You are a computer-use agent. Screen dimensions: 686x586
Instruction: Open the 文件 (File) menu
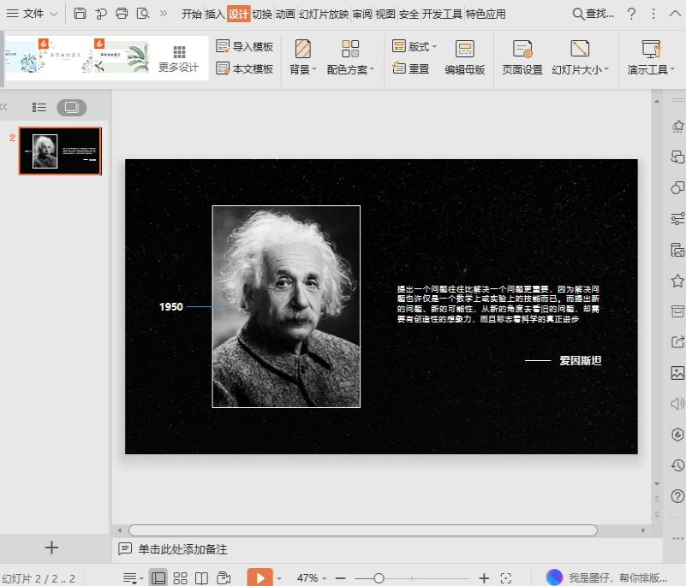click(34, 14)
